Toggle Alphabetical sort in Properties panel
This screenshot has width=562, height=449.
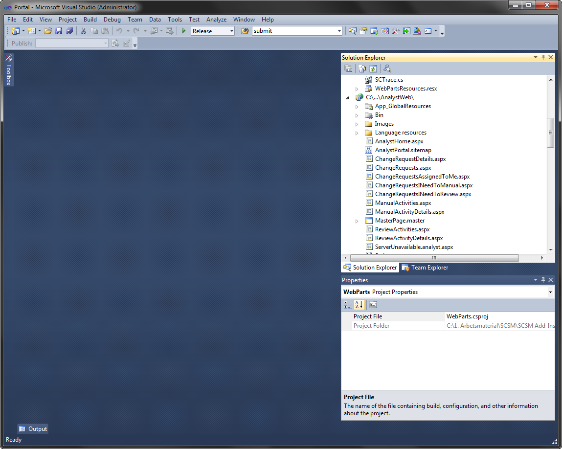click(x=359, y=305)
